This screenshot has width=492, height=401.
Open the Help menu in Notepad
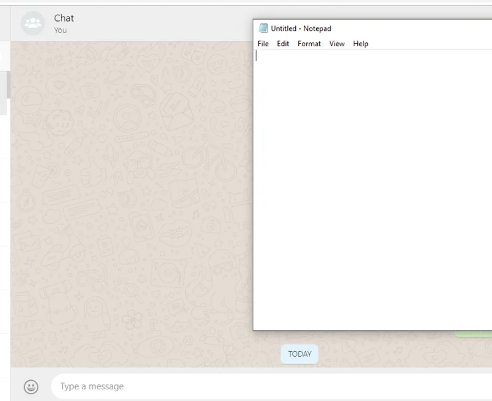click(360, 44)
